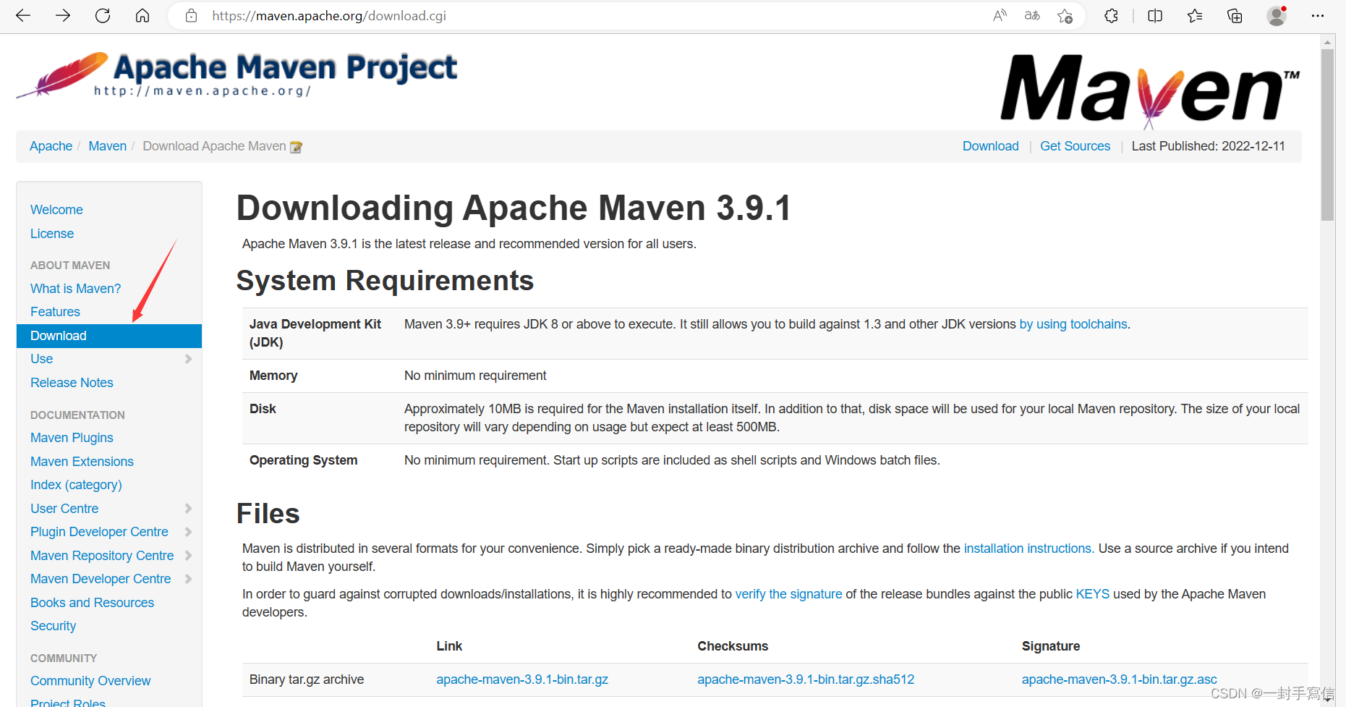Open the 'by using toolchains' link
This screenshot has height=707, width=1346.
point(1073,324)
